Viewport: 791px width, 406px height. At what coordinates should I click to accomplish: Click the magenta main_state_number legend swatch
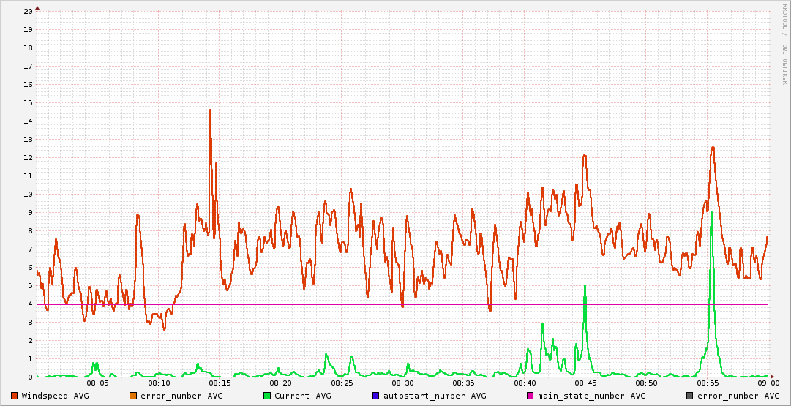point(531,396)
